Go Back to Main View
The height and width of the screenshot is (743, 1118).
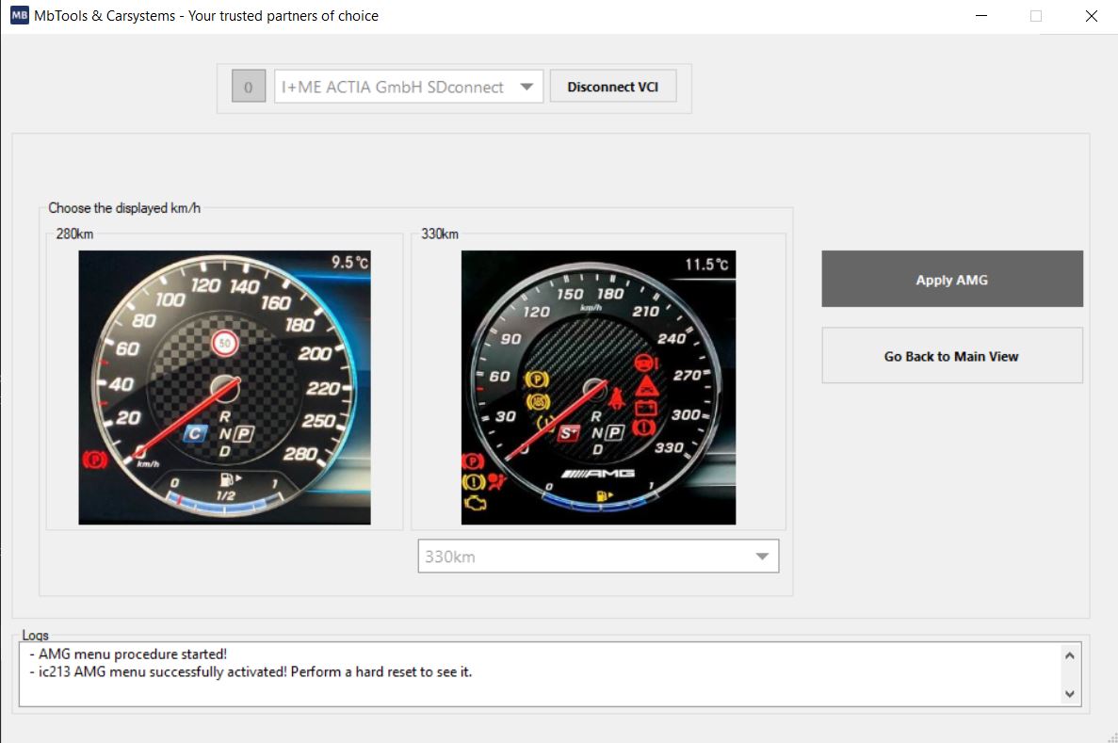click(952, 356)
